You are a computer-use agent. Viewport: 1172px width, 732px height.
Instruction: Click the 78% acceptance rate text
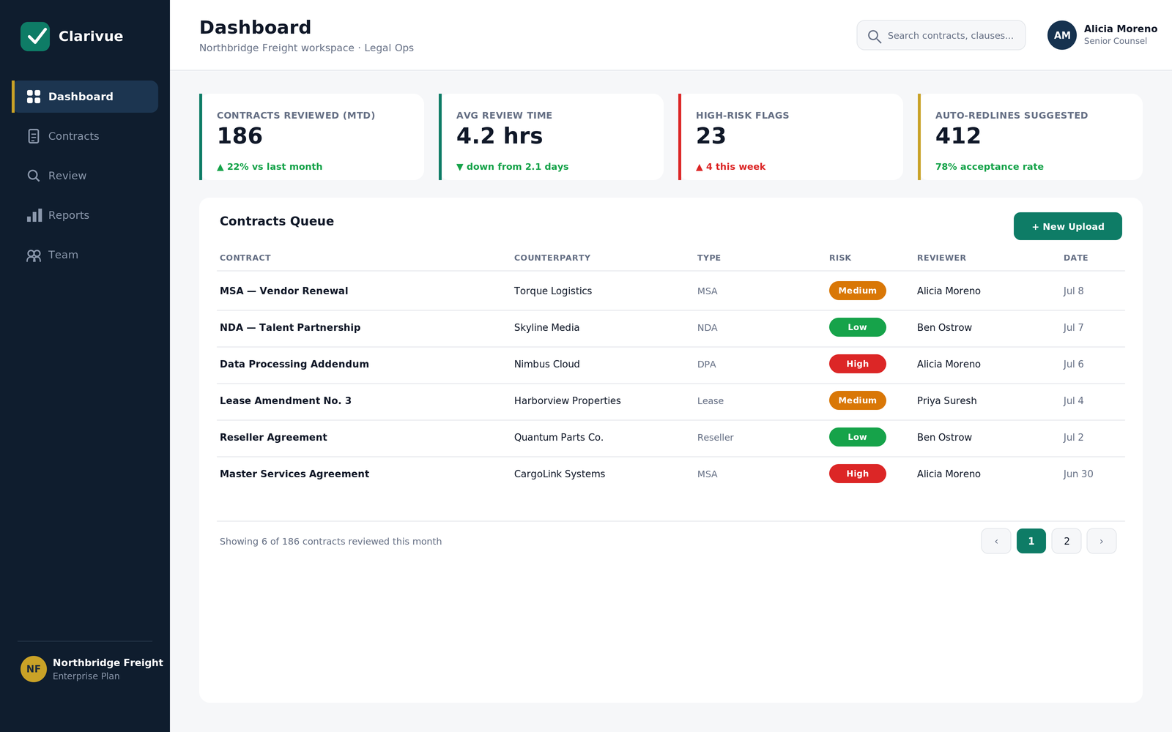pyautogui.click(x=990, y=167)
